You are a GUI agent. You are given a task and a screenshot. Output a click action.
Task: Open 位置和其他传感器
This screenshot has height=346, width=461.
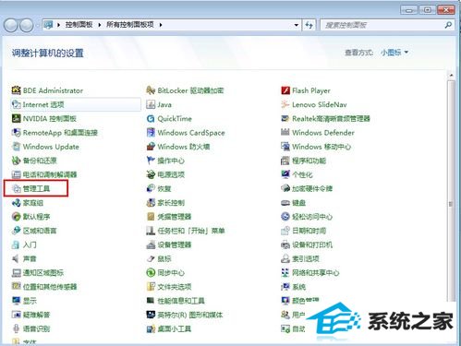coord(44,287)
